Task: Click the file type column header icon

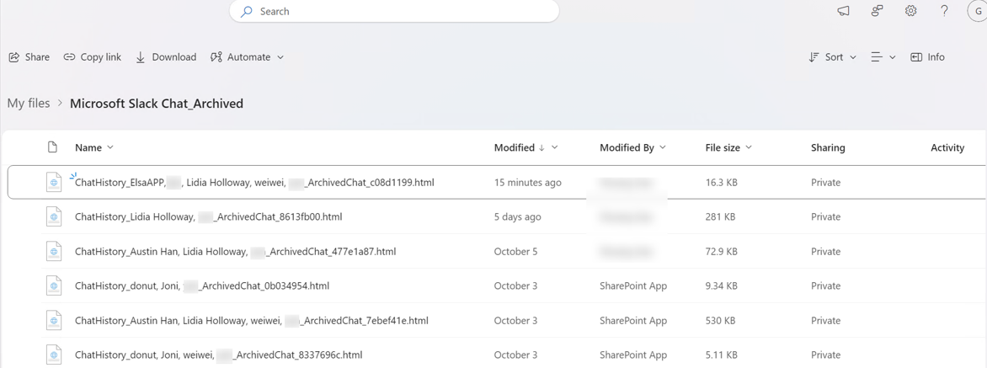Action: tap(54, 147)
